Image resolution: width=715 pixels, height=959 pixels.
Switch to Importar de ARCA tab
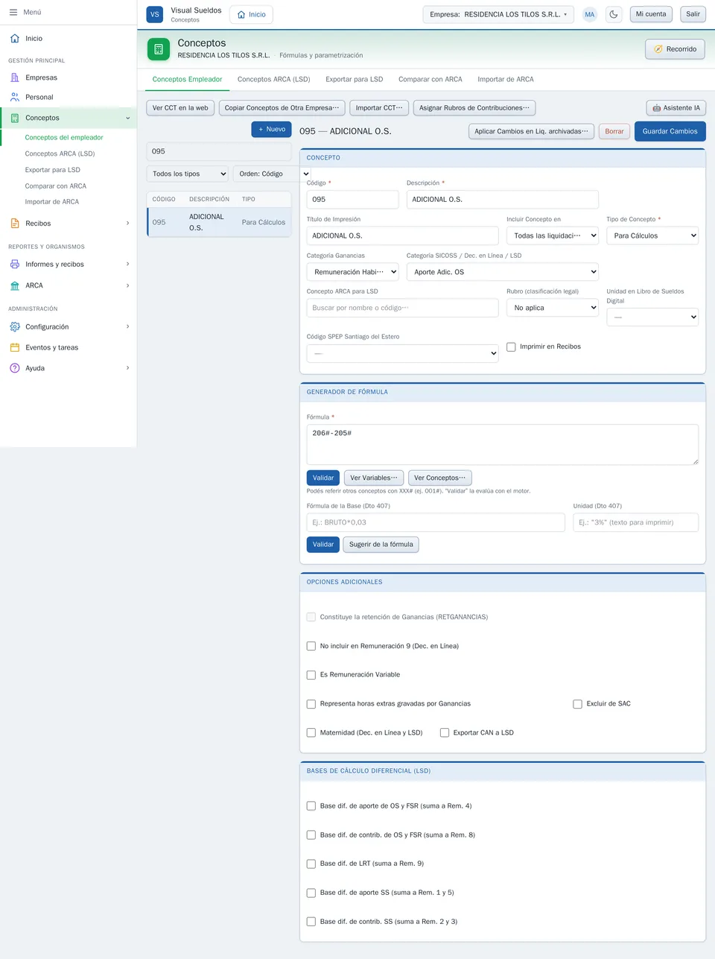[506, 79]
